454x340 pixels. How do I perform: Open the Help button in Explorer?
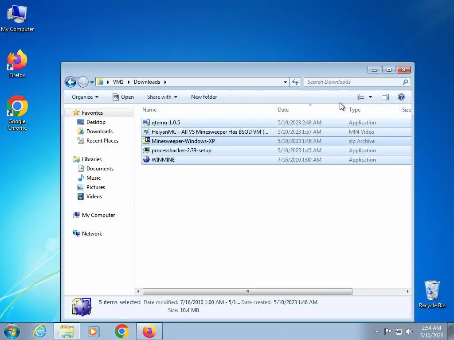401,97
